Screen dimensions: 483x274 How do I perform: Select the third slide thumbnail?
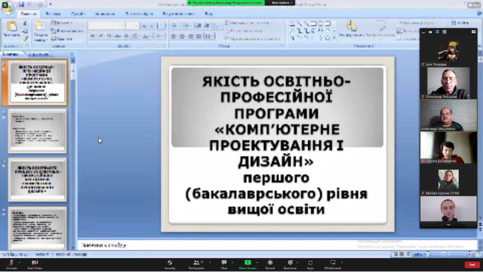tap(37, 180)
